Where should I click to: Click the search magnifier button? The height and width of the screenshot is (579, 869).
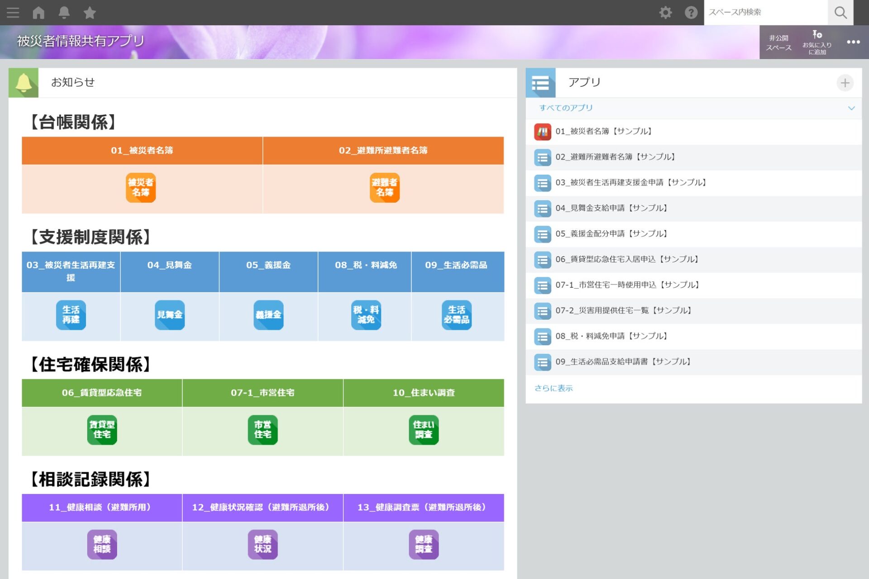pos(840,13)
